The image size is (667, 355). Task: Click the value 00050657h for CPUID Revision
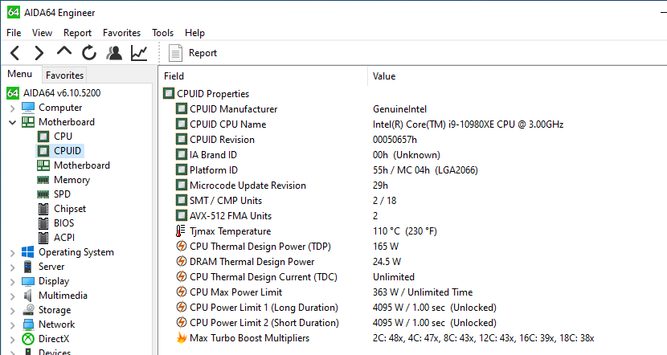(395, 140)
